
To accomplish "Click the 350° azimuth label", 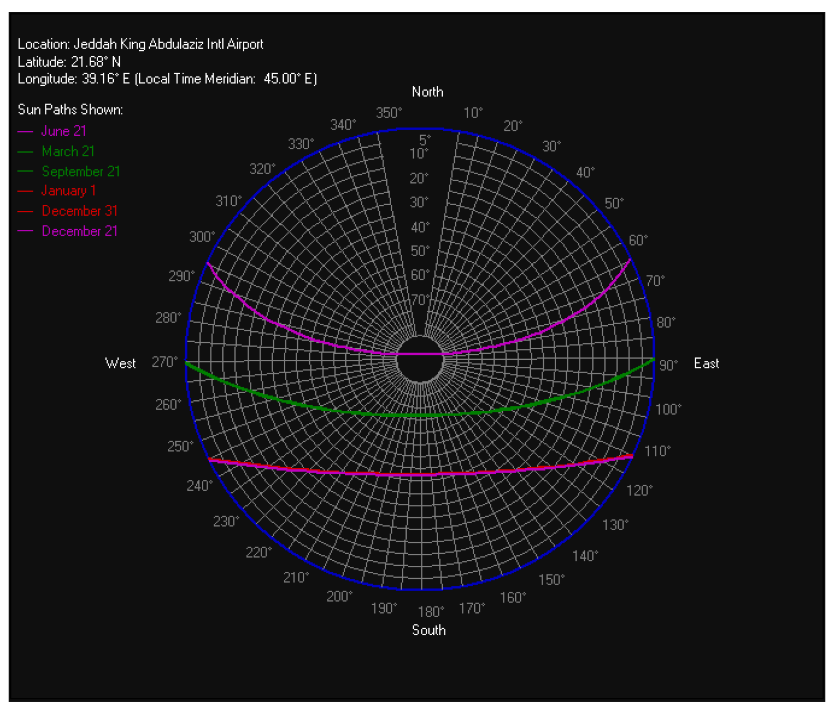I will 388,113.
